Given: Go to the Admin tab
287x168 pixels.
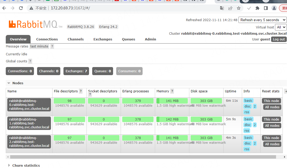Looking at the screenshot, I should 150,39.
